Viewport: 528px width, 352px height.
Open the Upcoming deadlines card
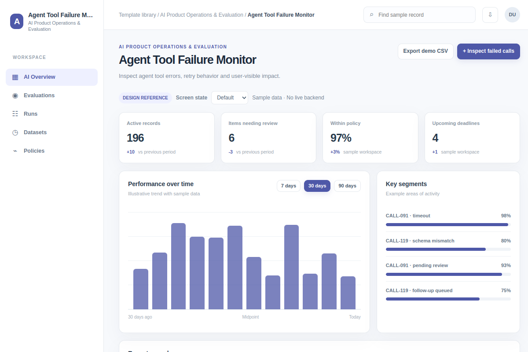coord(472,138)
